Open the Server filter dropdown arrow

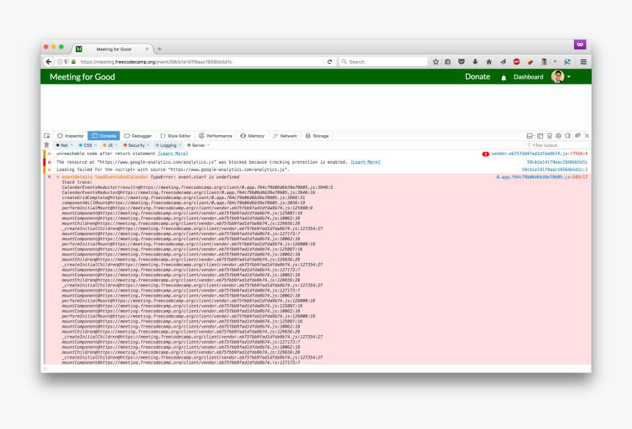click(x=209, y=145)
